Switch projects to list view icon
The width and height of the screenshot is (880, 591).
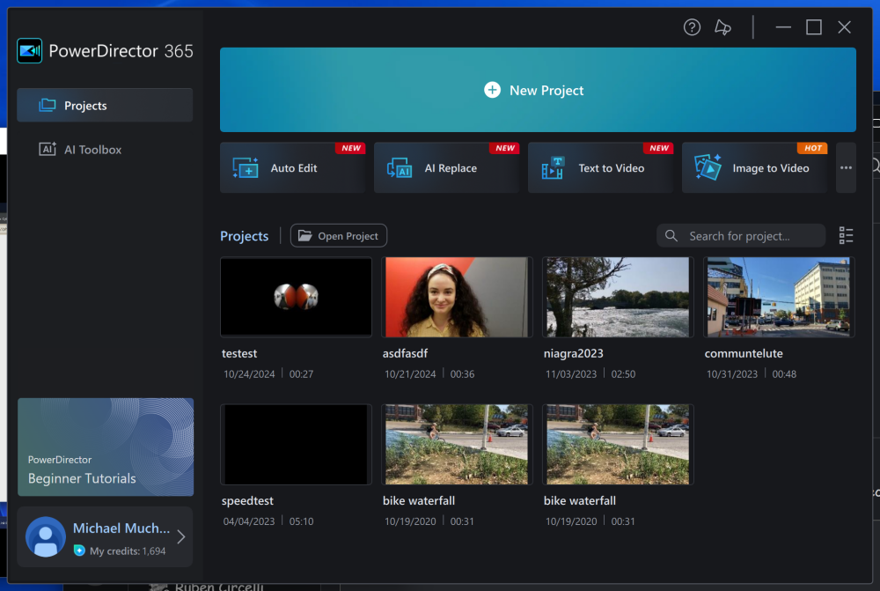[x=846, y=235]
